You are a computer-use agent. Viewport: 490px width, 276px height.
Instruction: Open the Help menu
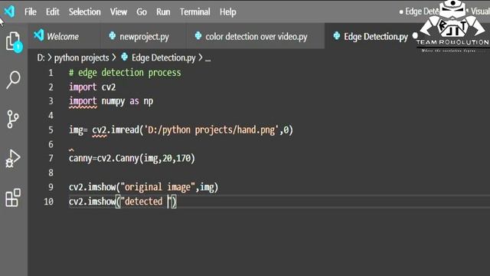pyautogui.click(x=228, y=12)
